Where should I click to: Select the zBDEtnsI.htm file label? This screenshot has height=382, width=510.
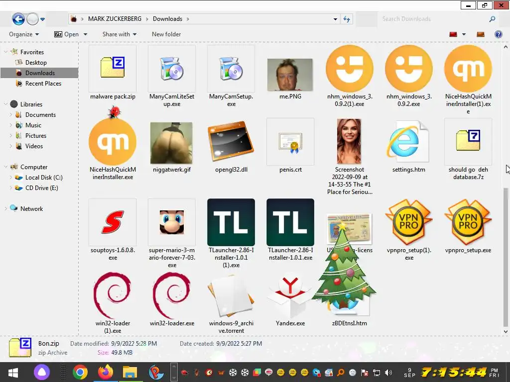[x=349, y=323]
